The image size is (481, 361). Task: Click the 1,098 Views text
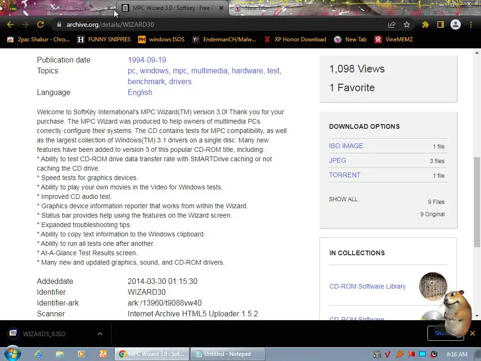[357, 69]
